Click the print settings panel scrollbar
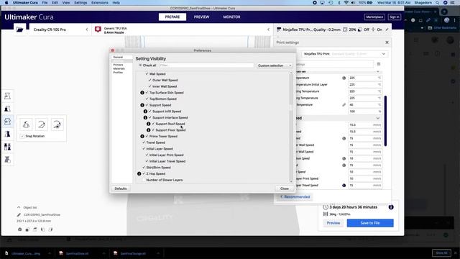Screen dimensions: 460x259 click(x=385, y=121)
